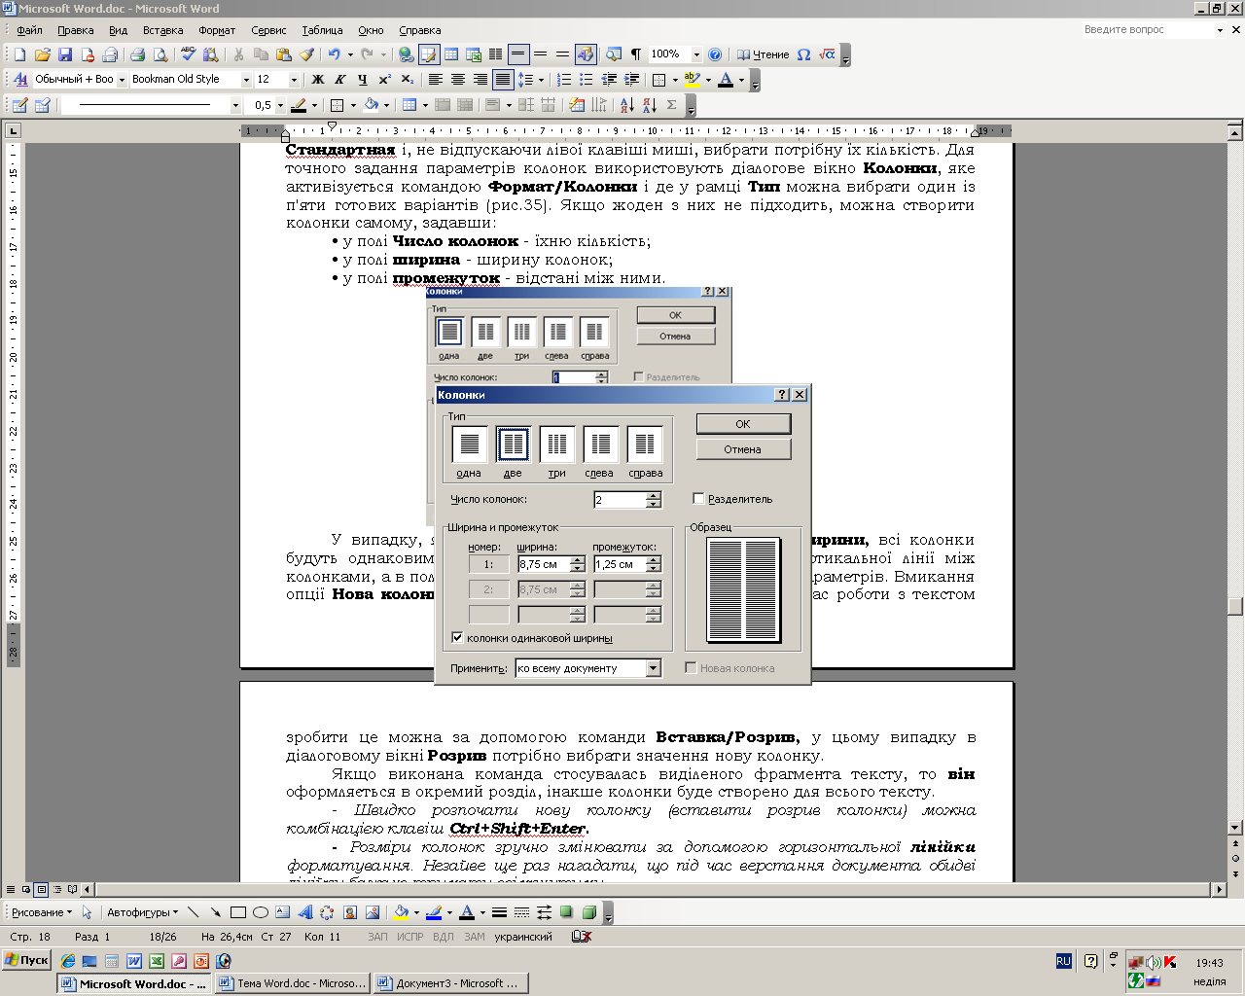Select the одна column preset
This screenshot has width=1245, height=996.
(469, 445)
